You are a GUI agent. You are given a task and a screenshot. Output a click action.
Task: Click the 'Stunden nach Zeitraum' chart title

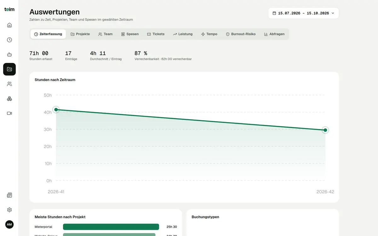pyautogui.click(x=55, y=80)
